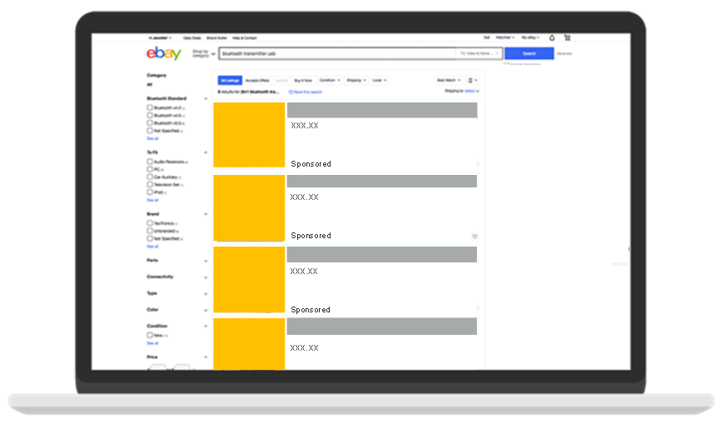The image size is (726, 429).
Task: Check the Television Set filter
Action: coord(150,184)
